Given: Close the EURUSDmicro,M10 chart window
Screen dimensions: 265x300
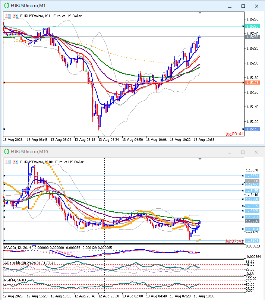Looking at the screenshot, I should point(256,152).
